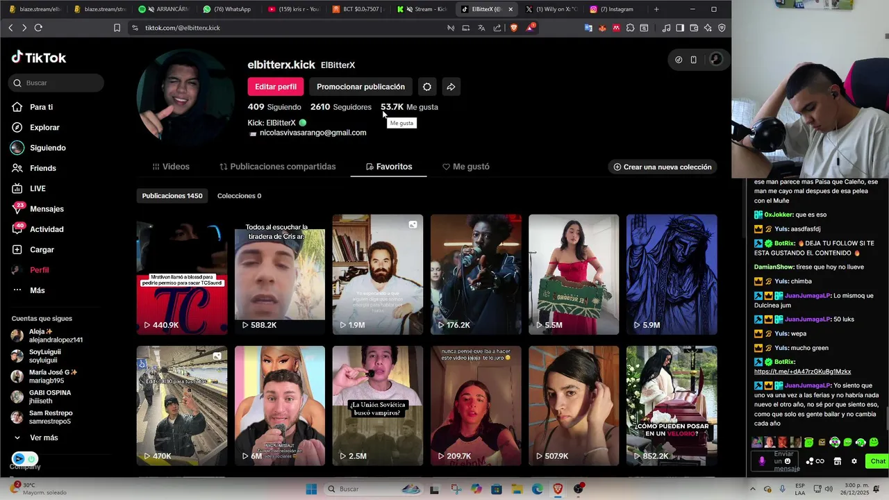Toggle Kick voice message microphone

coord(762,461)
